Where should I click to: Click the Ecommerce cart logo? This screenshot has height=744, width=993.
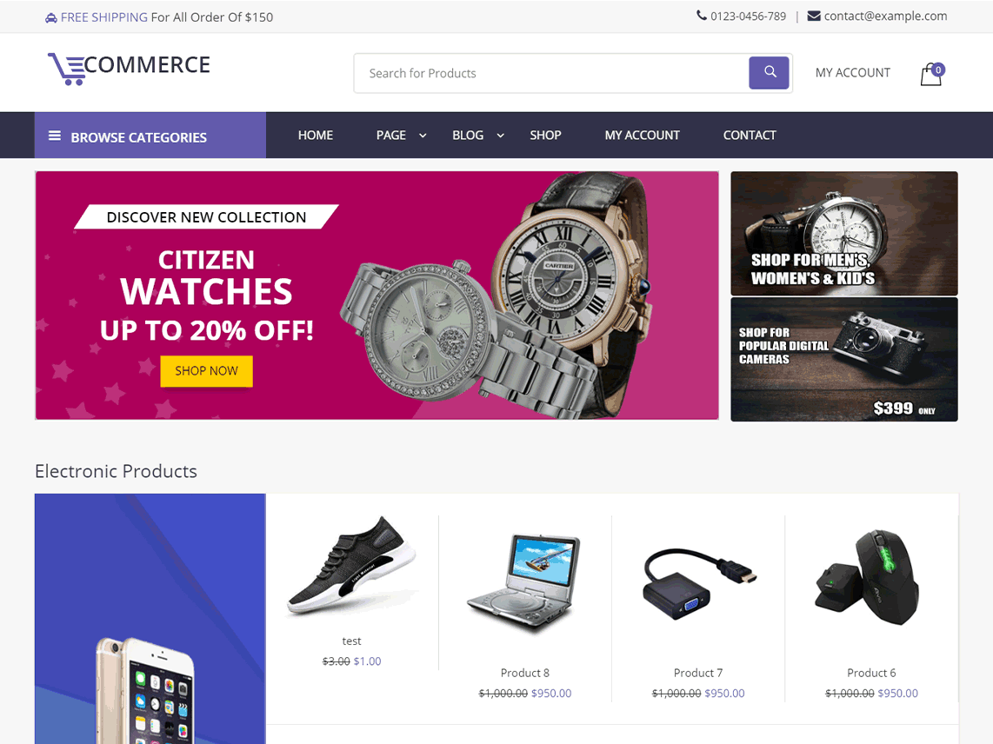coord(130,68)
